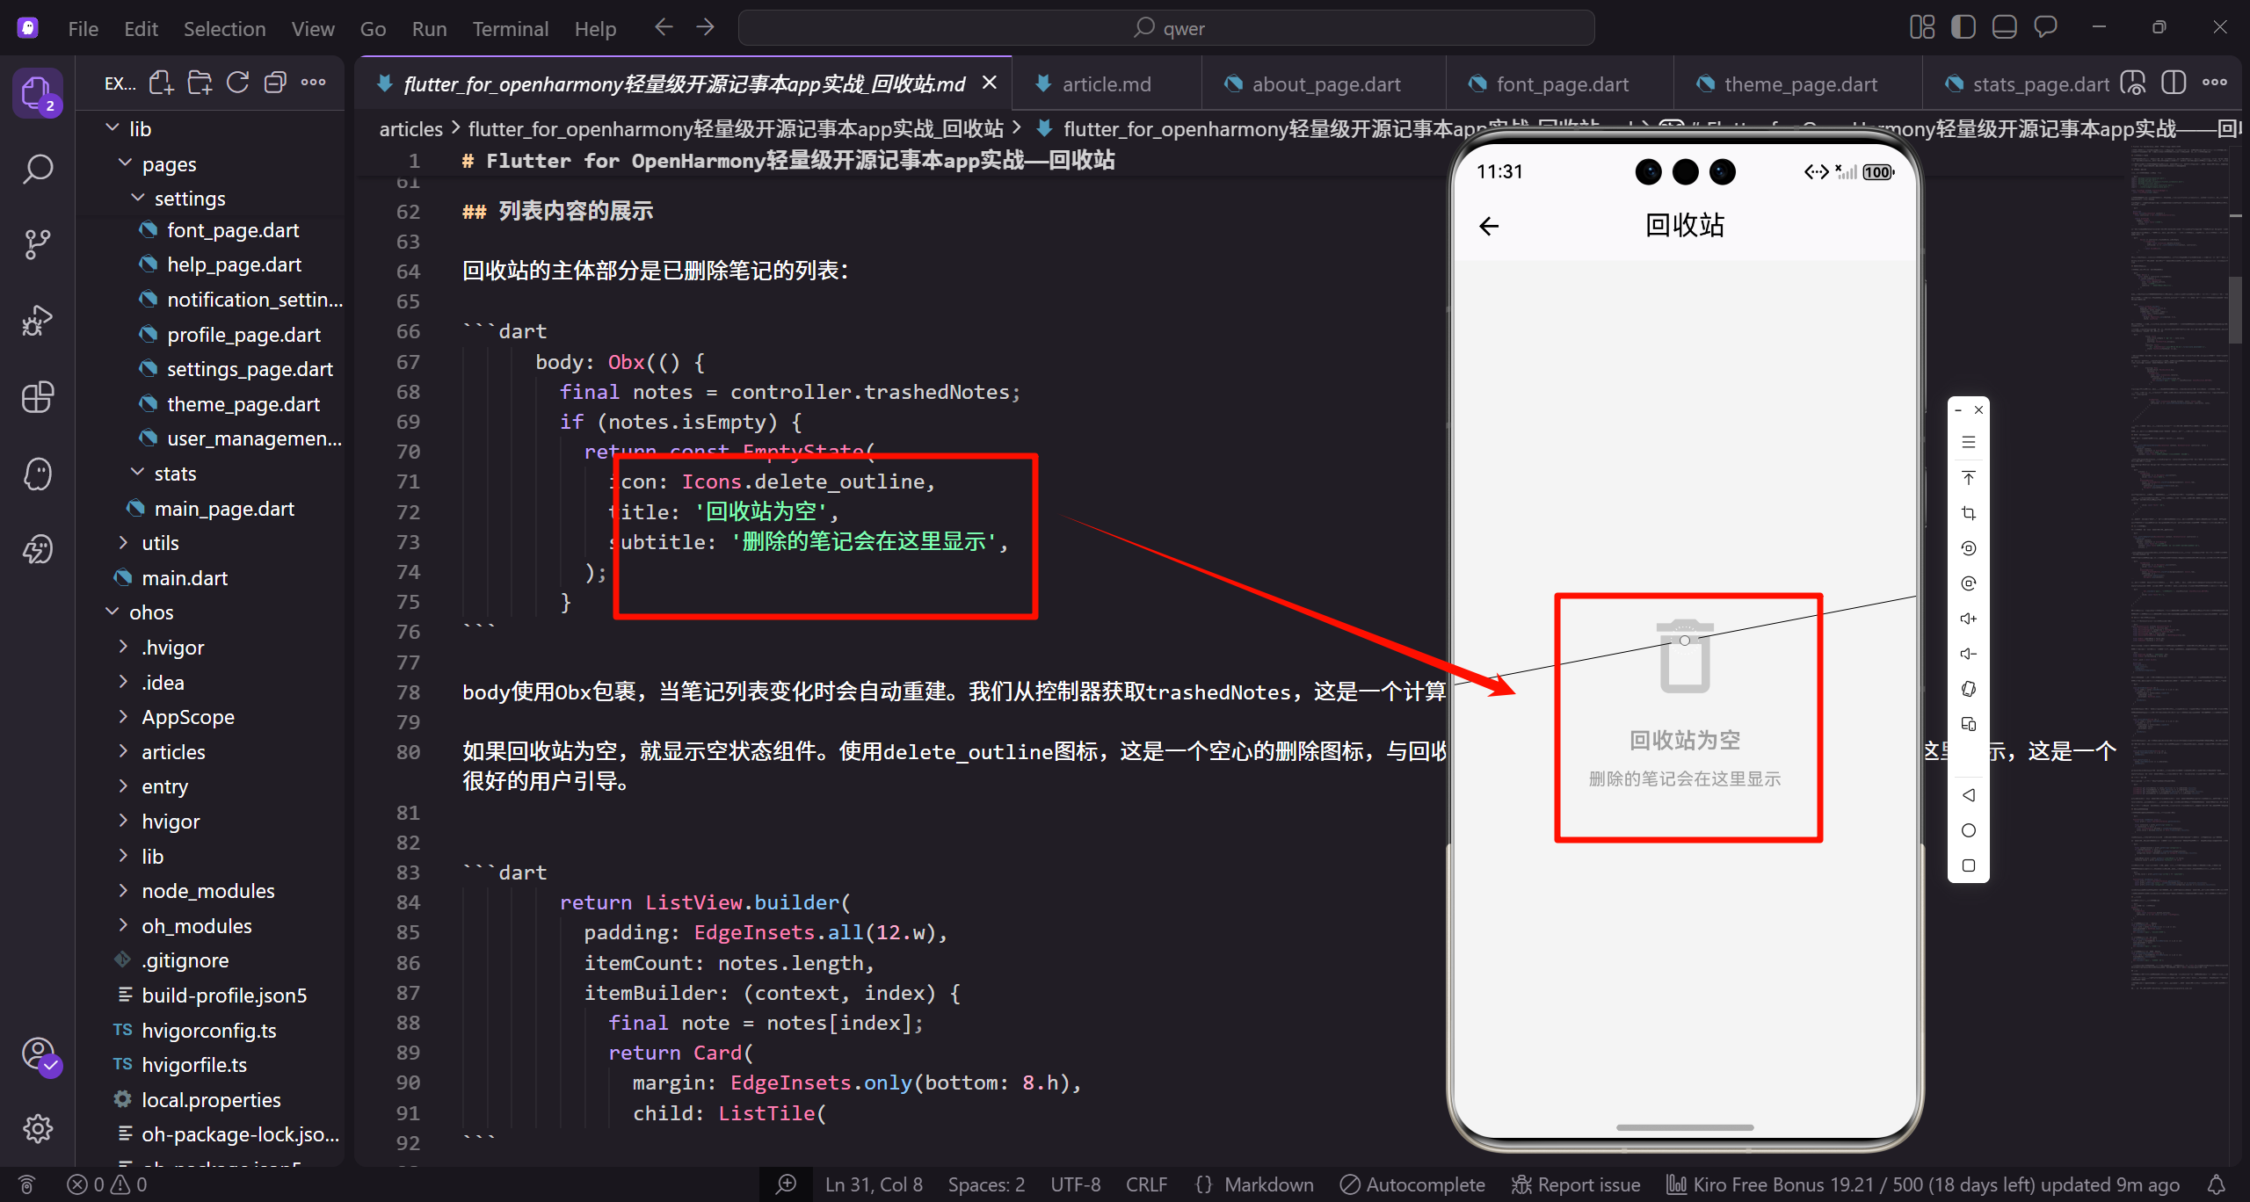Tap back arrow in 回收站 phone screen
Viewport: 2250px width, 1202px height.
click(1489, 227)
